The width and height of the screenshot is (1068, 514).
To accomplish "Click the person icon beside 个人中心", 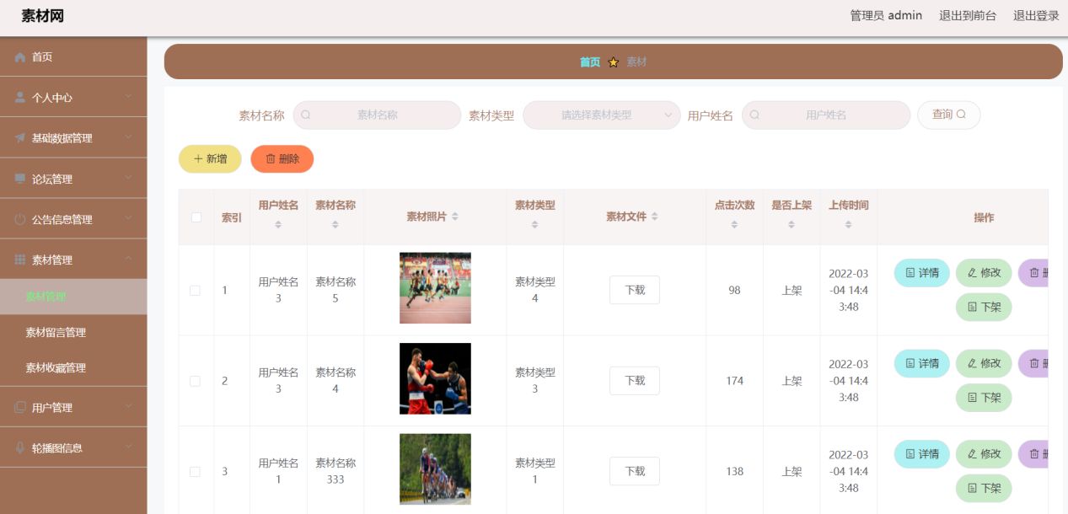I will (x=20, y=98).
